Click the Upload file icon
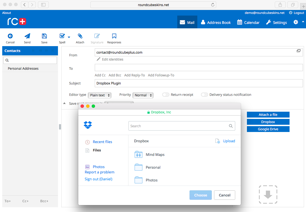This screenshot has width=306, height=212. pos(217,141)
